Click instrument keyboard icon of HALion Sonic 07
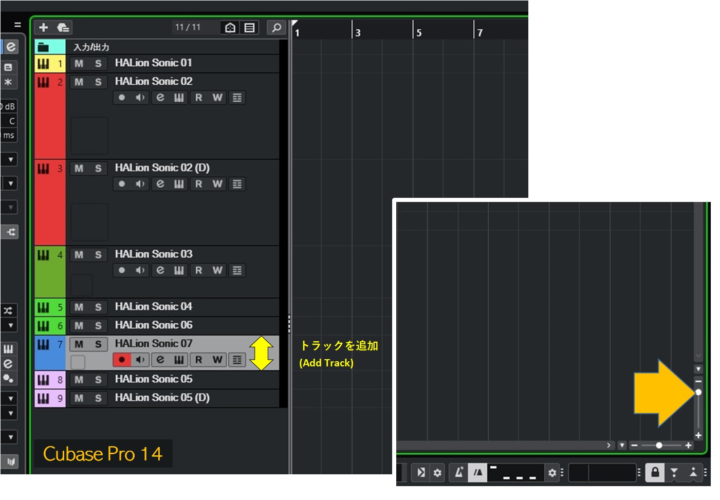Image resolution: width=720 pixels, height=500 pixels. click(178, 360)
